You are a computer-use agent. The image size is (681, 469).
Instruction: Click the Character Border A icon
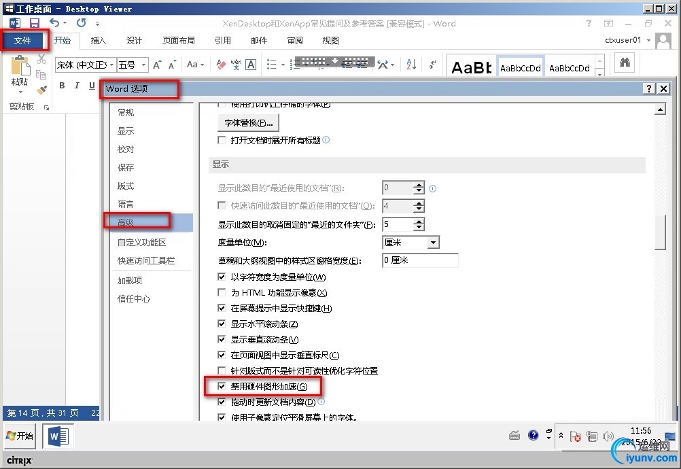pos(251,65)
